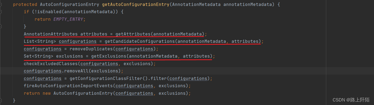The image size is (374, 105).
Task: Click the getAttributes method call
Action: (133, 34)
